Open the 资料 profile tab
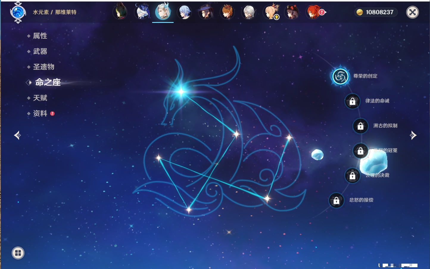Screen dimensions: 430x269 (x=40, y=113)
